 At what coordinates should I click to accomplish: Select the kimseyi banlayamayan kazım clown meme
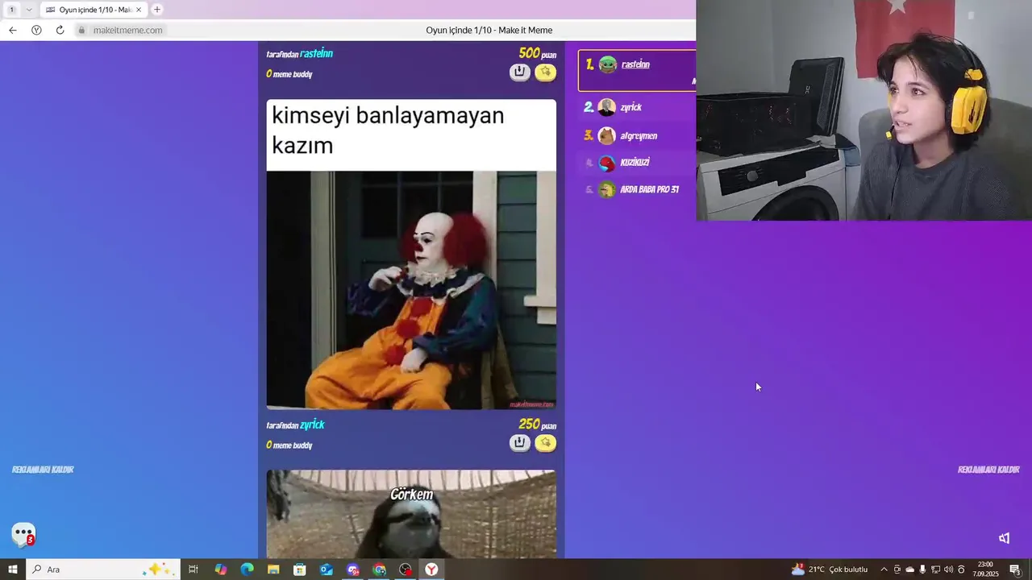click(411, 255)
